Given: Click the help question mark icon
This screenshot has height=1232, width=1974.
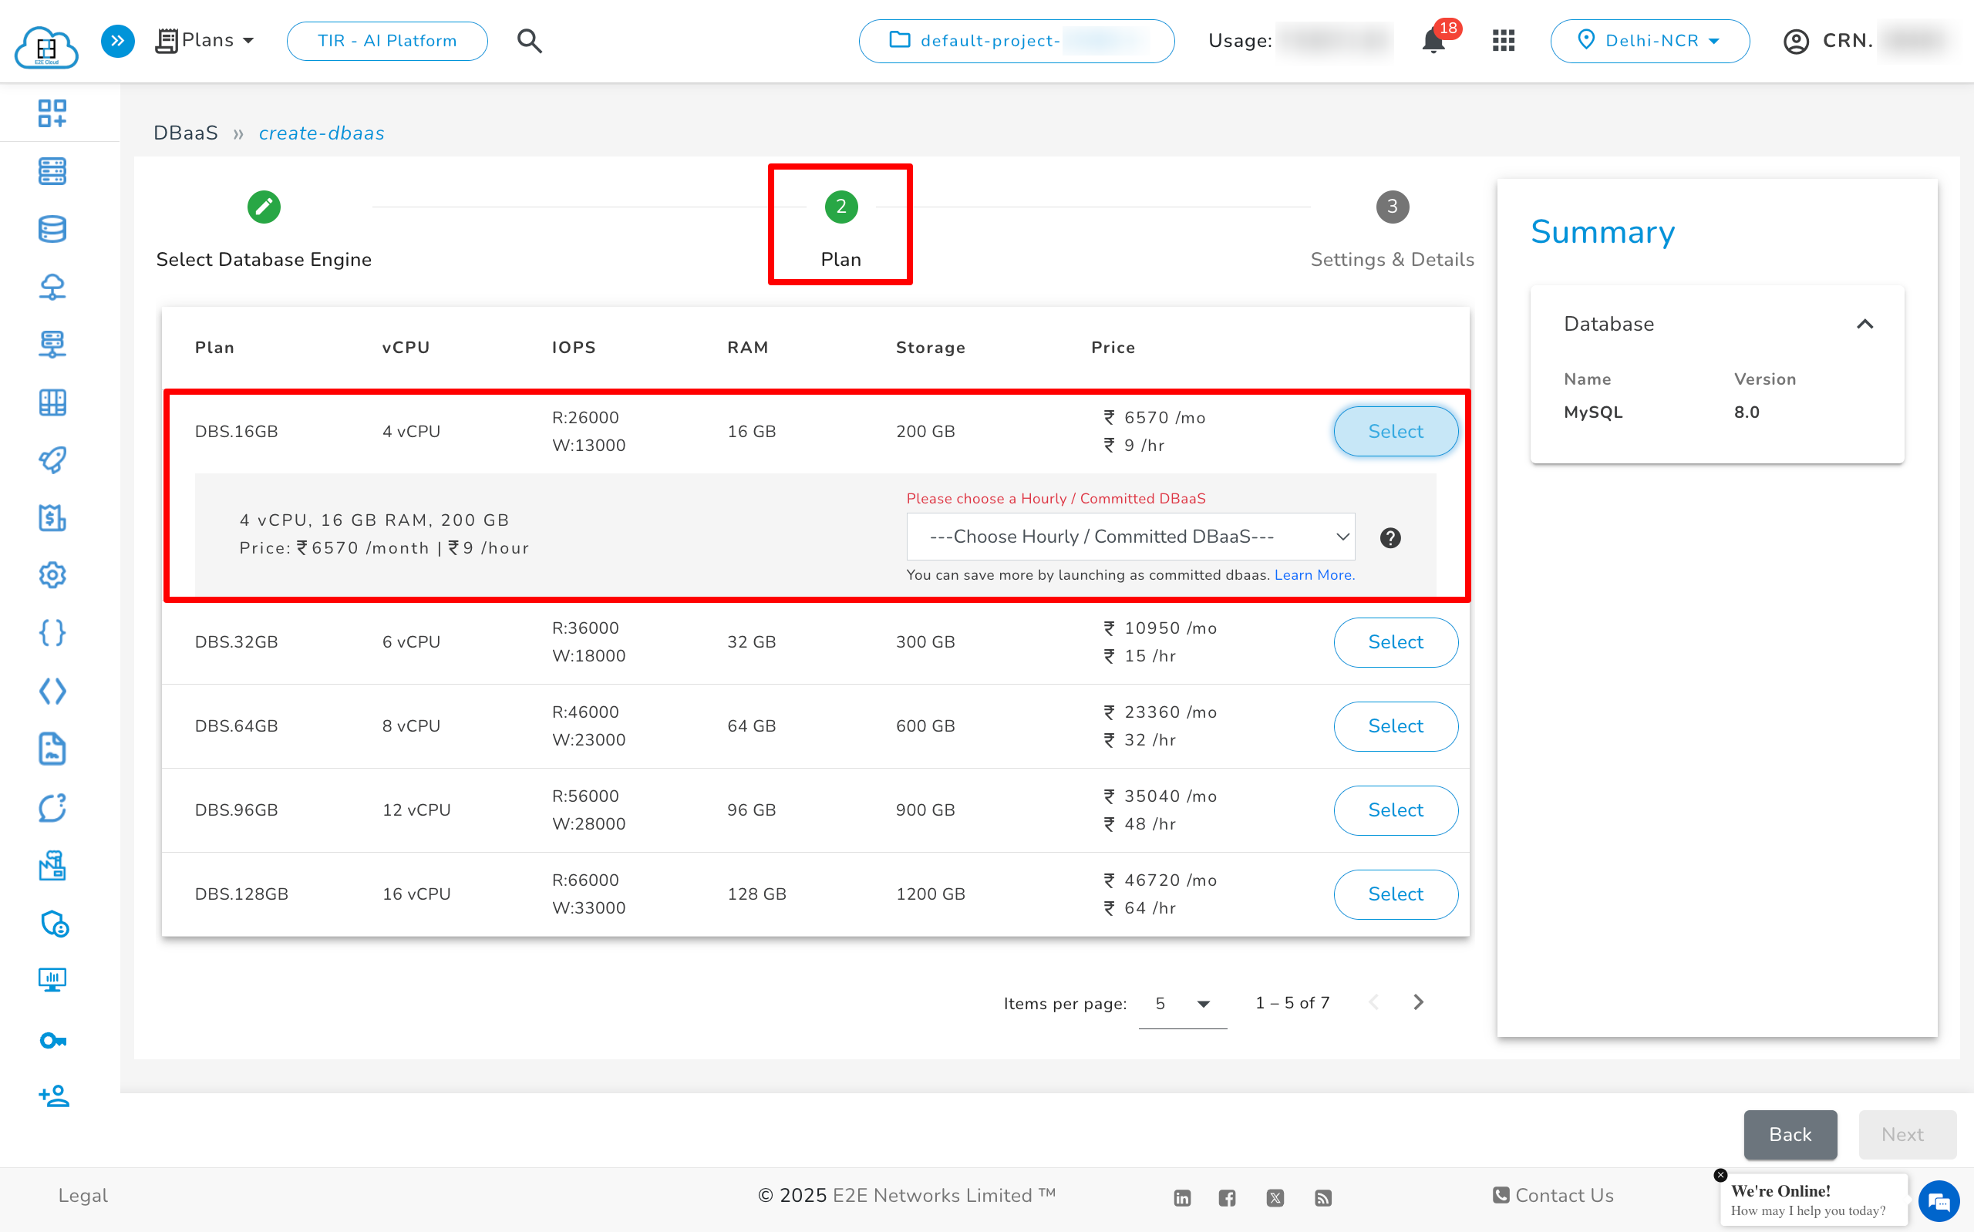Looking at the screenshot, I should pyautogui.click(x=1390, y=538).
